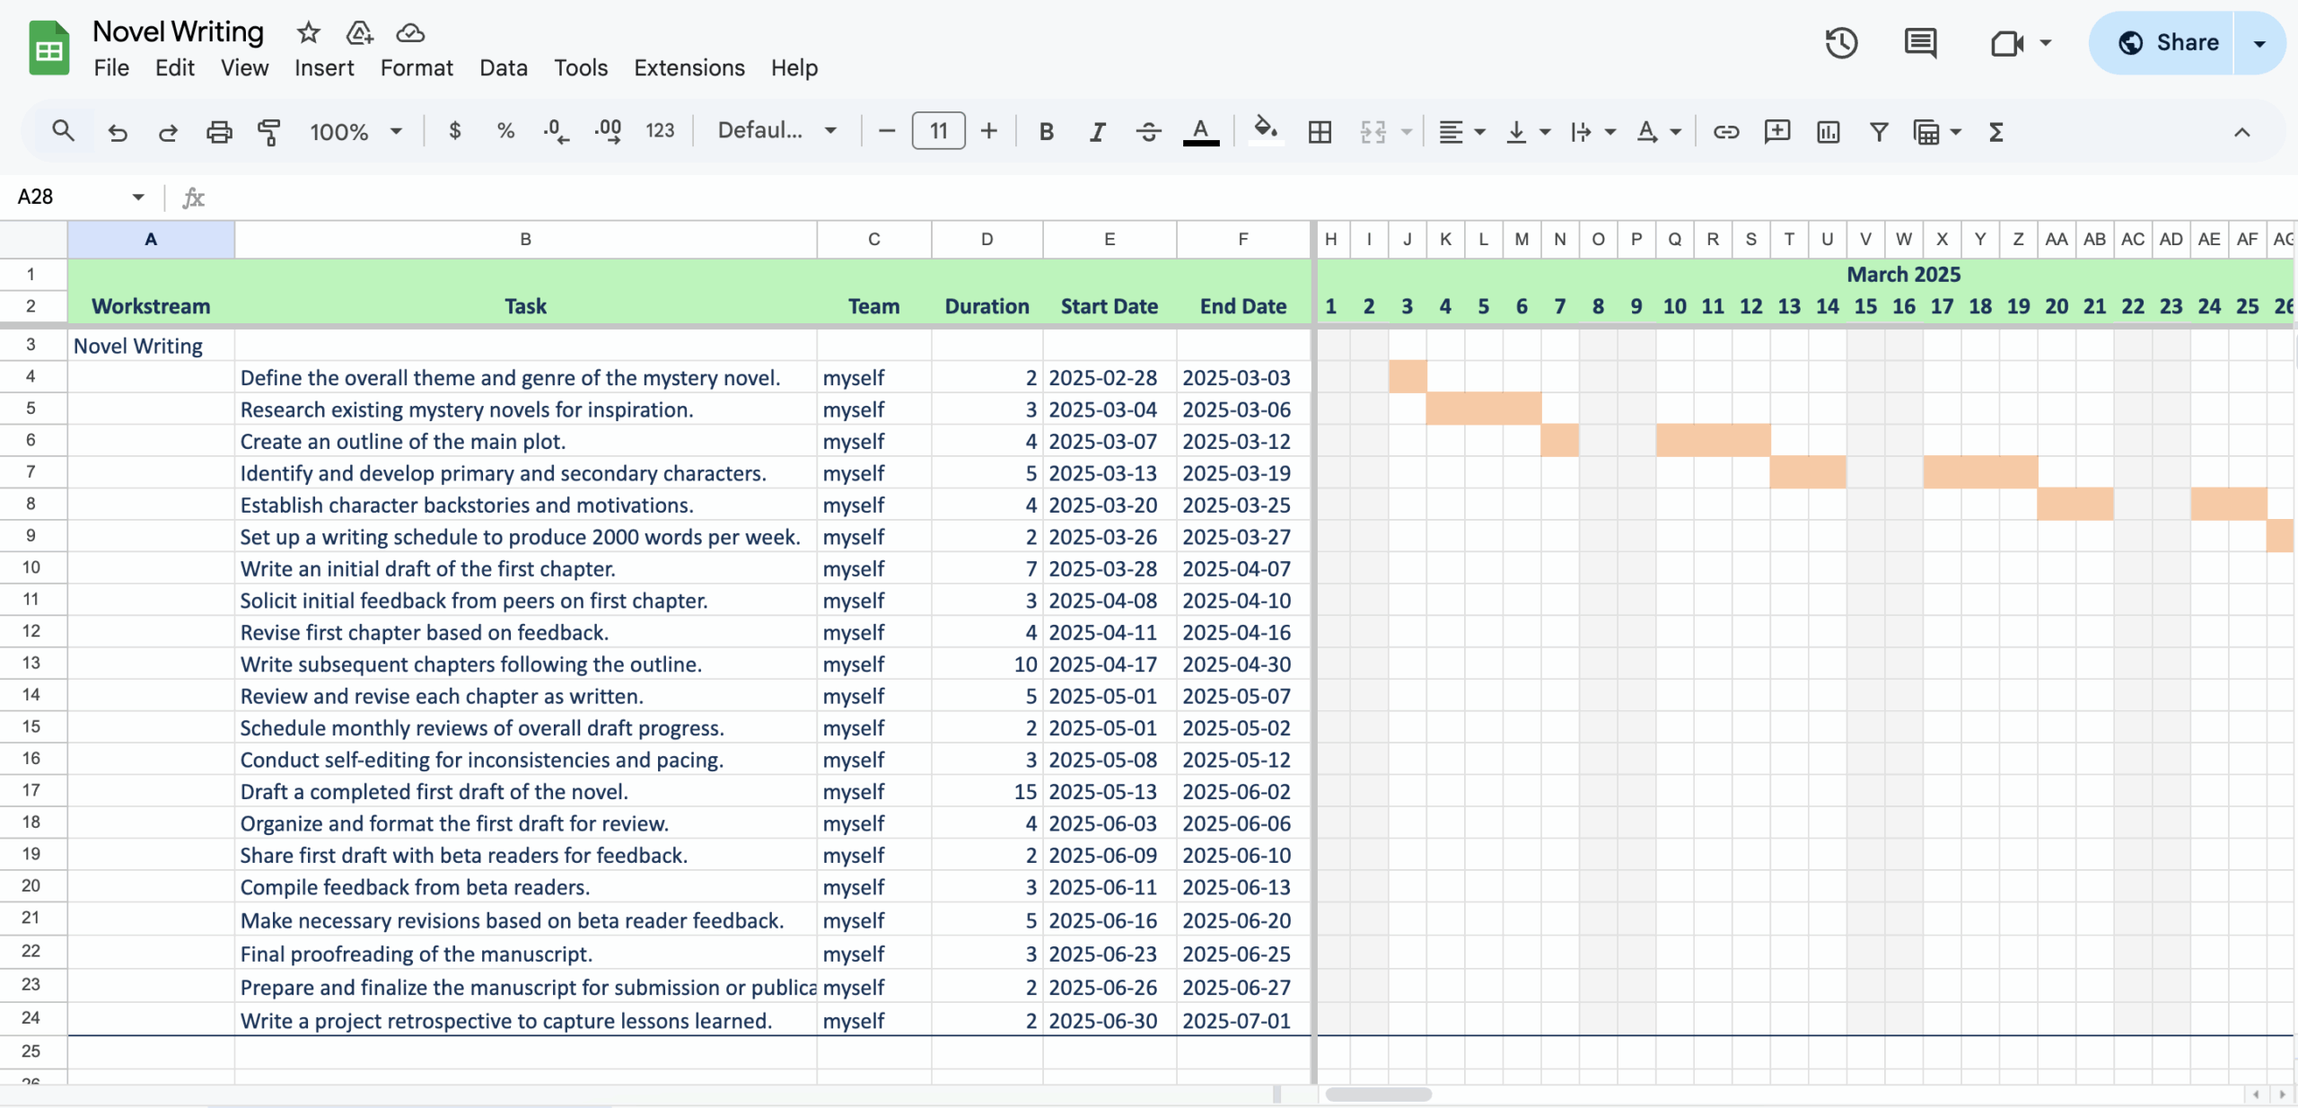Viewport: 2298px width, 1108px height.
Task: Insert a link into the cell
Action: (1724, 132)
